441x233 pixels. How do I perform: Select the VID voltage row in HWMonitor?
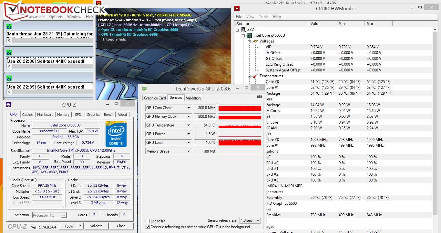(333, 47)
